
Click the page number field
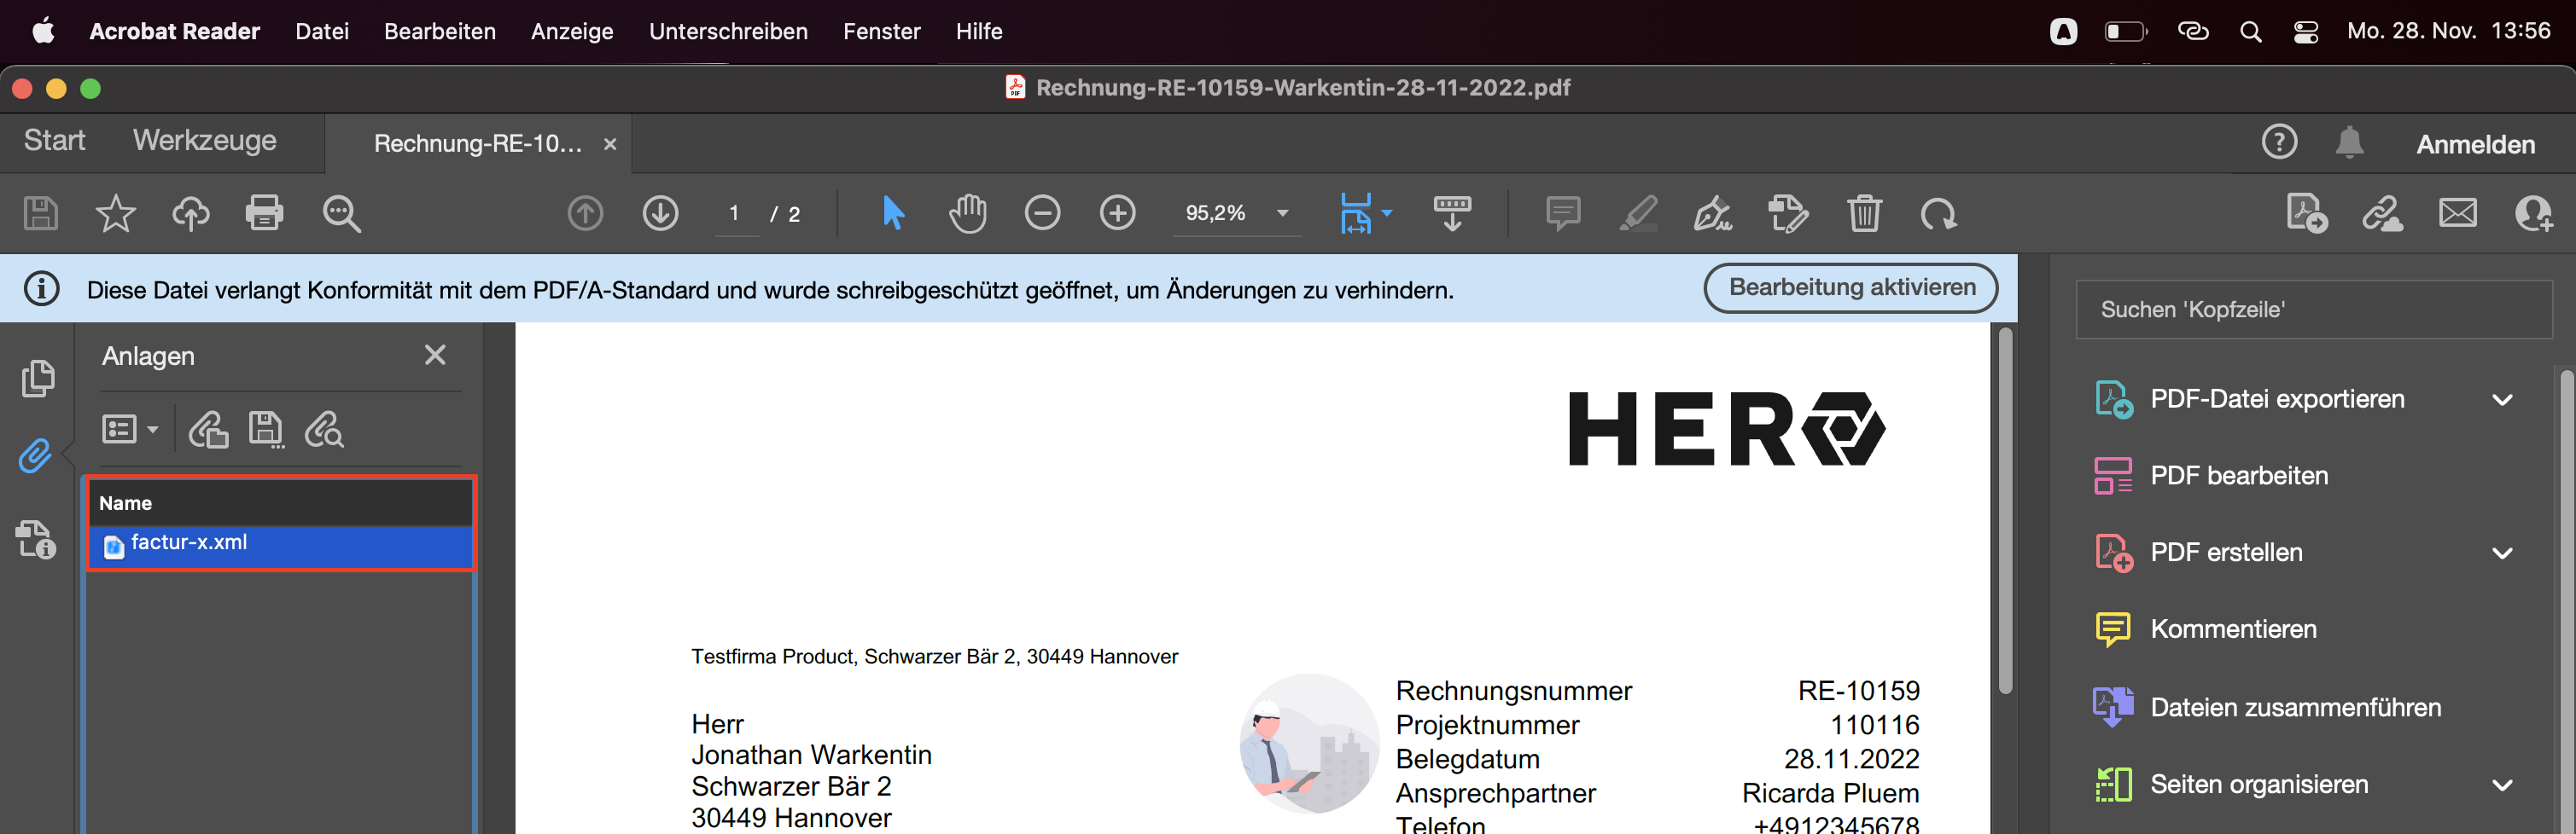(x=735, y=212)
